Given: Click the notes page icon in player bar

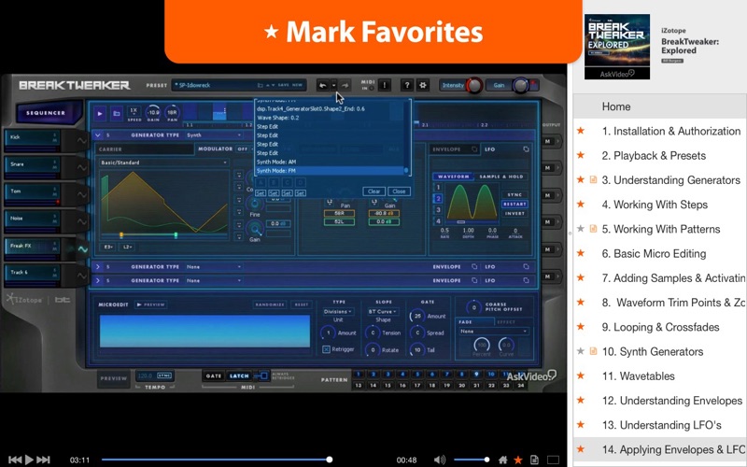Looking at the screenshot, I should [534, 460].
